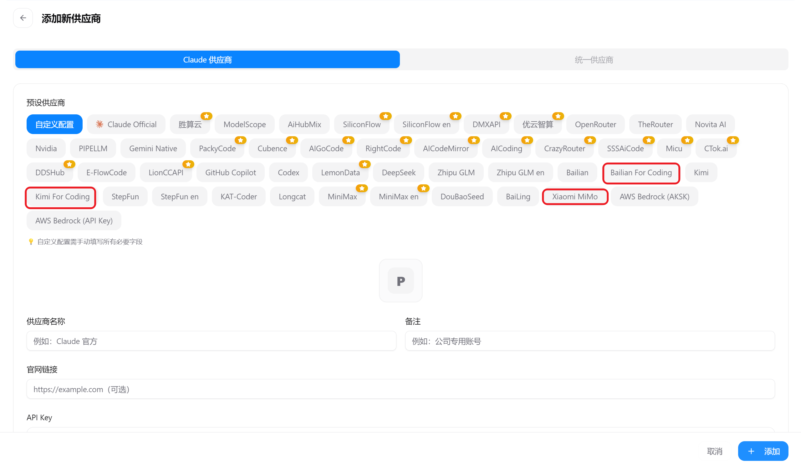The image size is (801, 469).
Task: Select the Bailian For Coding preset
Action: pos(641,172)
